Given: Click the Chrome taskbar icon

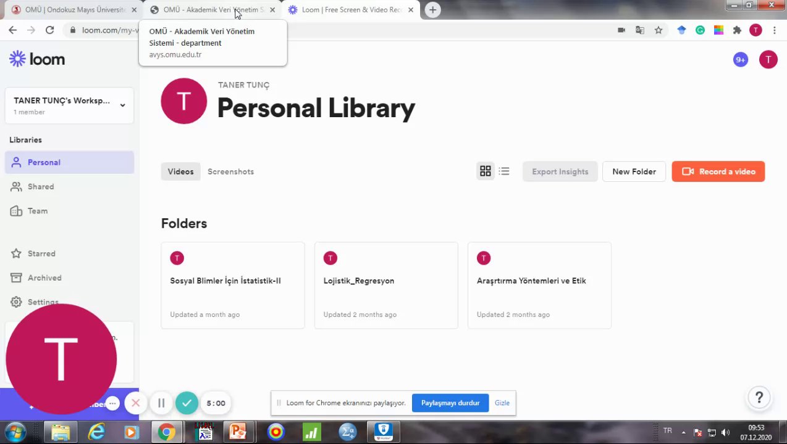Looking at the screenshot, I should [x=166, y=432].
